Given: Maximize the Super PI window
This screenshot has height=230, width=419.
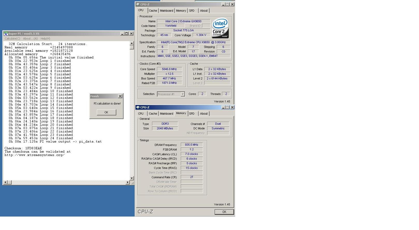Looking at the screenshot, I should 126,34.
